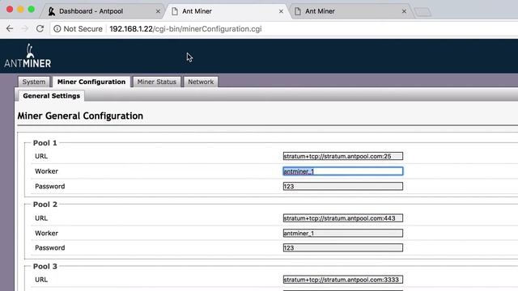
Task: Click the Pool 1 Worker label
Action: [x=47, y=171]
